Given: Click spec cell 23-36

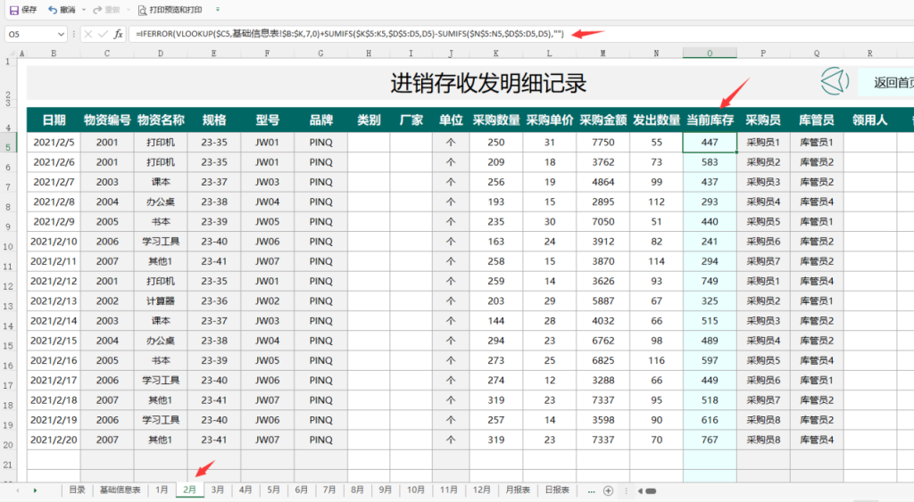Looking at the screenshot, I should click(214, 301).
